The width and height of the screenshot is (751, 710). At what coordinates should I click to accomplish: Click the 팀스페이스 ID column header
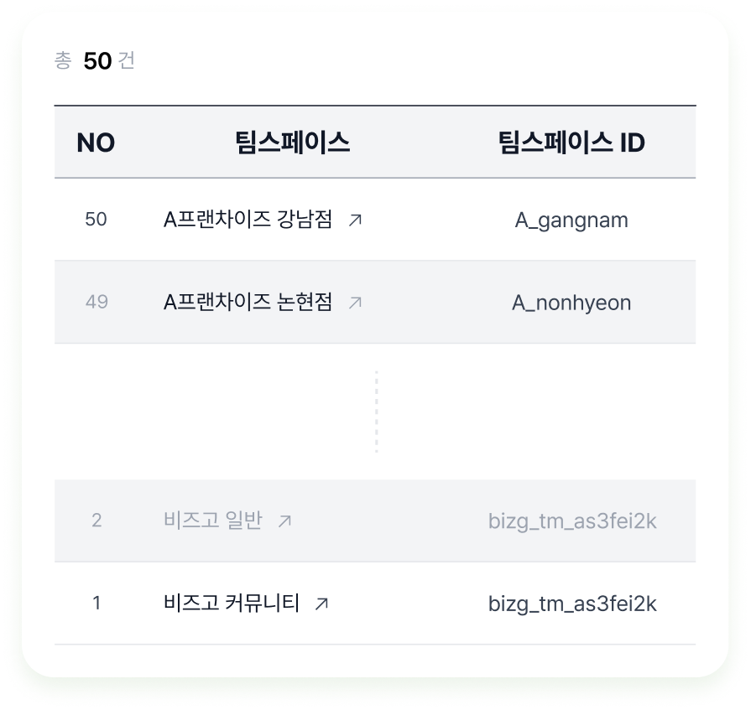point(571,143)
